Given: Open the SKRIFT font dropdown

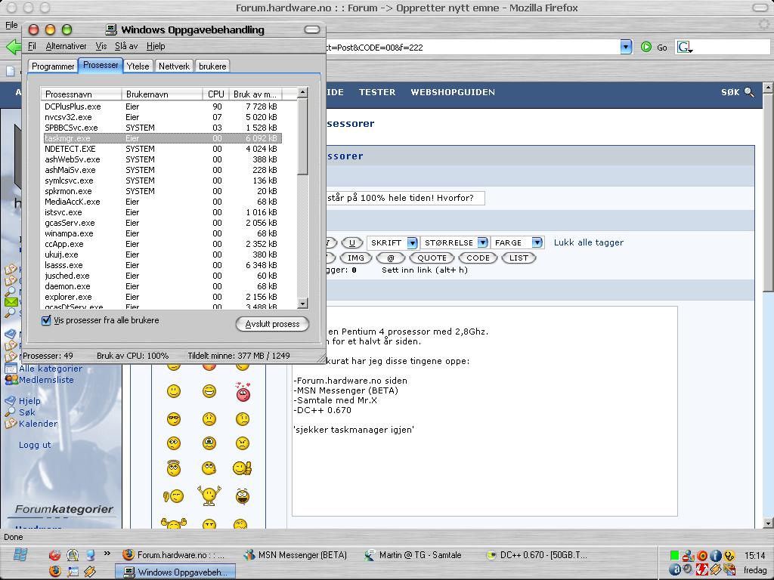Looking at the screenshot, I should pos(412,242).
